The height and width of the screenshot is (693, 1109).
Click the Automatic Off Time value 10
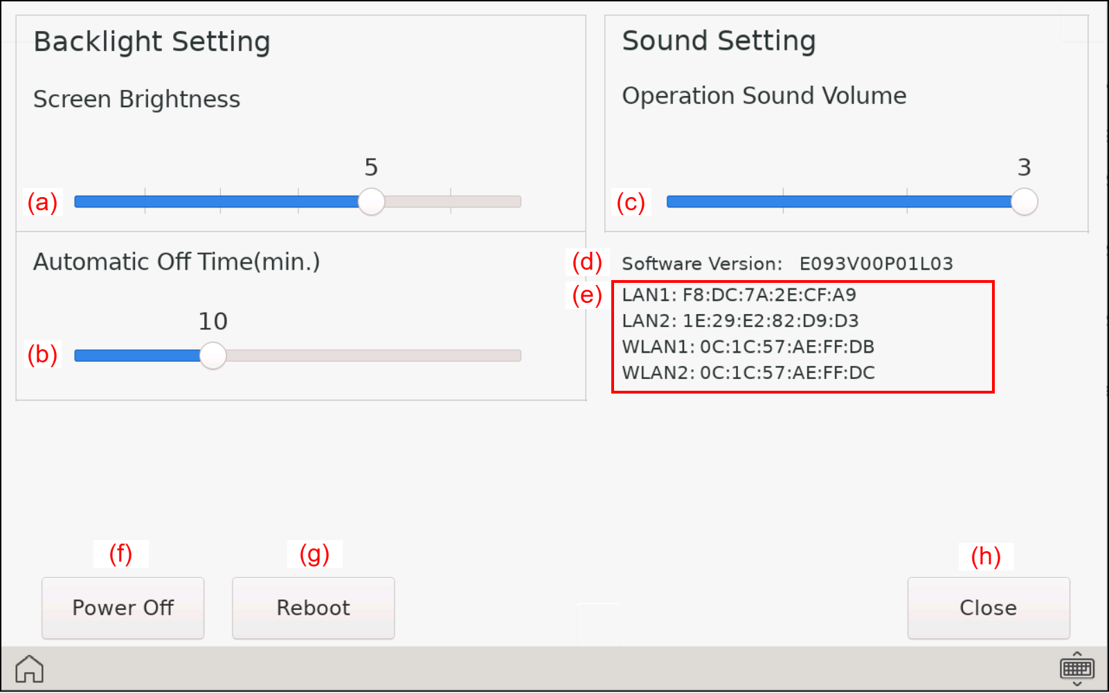point(213,322)
